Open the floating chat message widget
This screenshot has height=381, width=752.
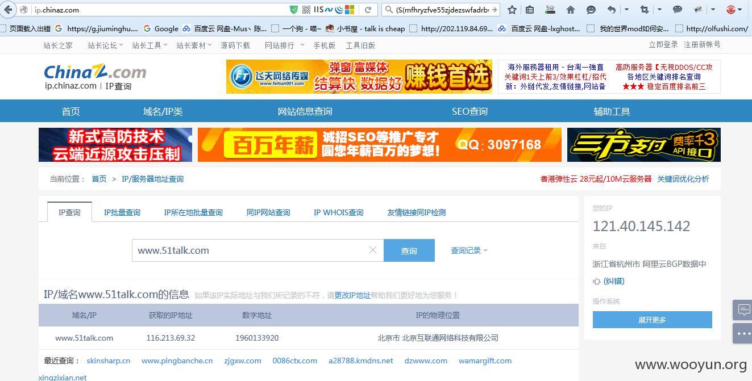coord(743,310)
